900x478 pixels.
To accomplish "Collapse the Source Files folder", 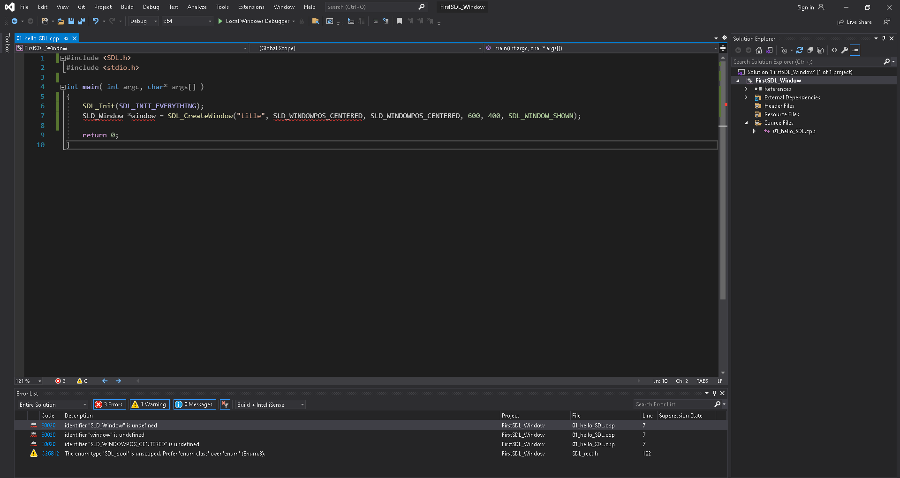I will pyautogui.click(x=746, y=123).
